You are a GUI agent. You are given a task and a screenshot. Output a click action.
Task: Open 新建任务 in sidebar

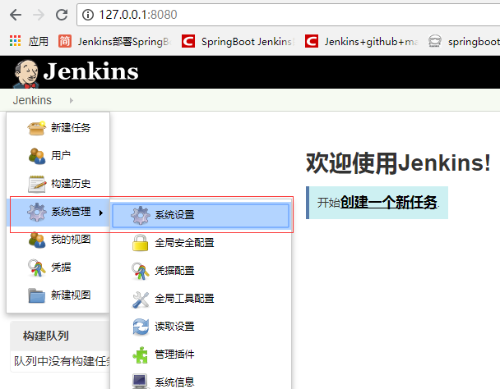tap(71, 128)
